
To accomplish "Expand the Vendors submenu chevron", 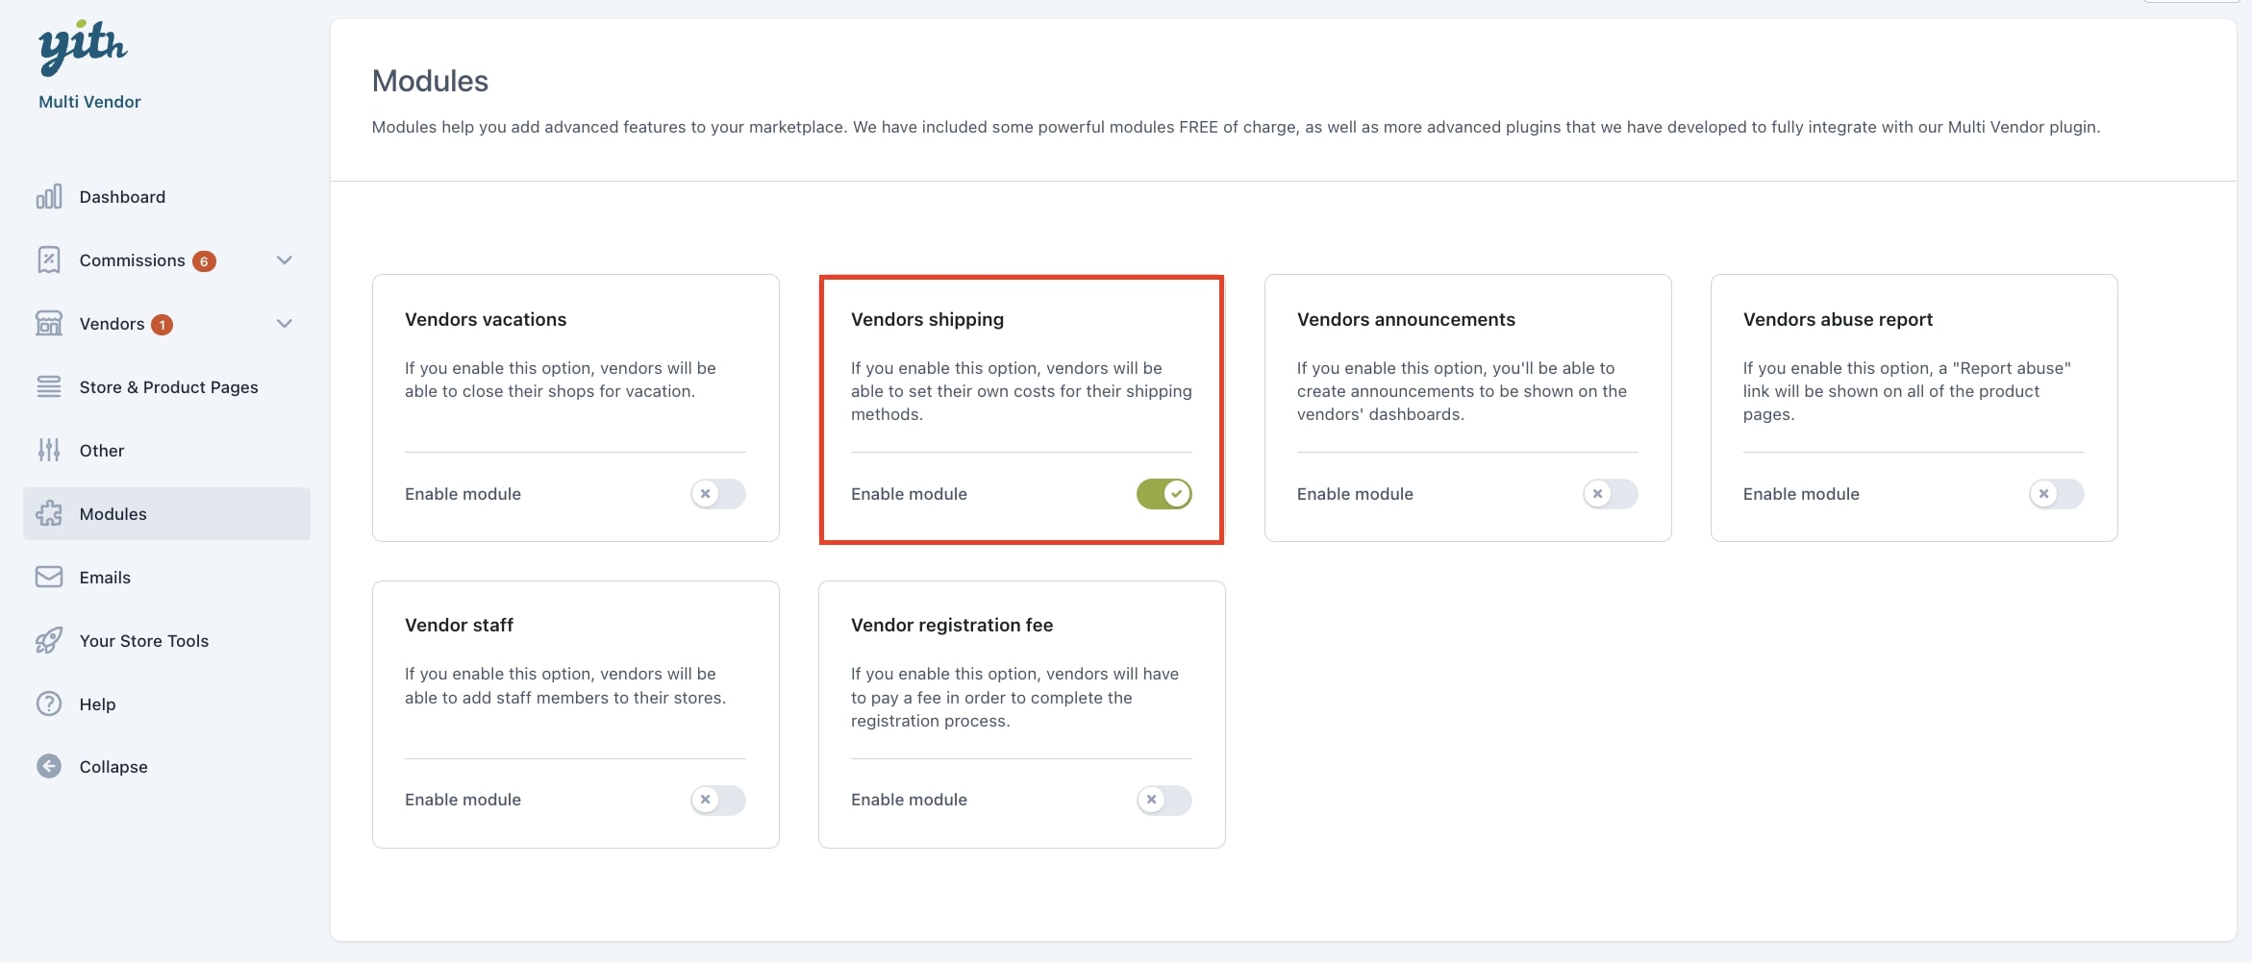I will [x=285, y=324].
